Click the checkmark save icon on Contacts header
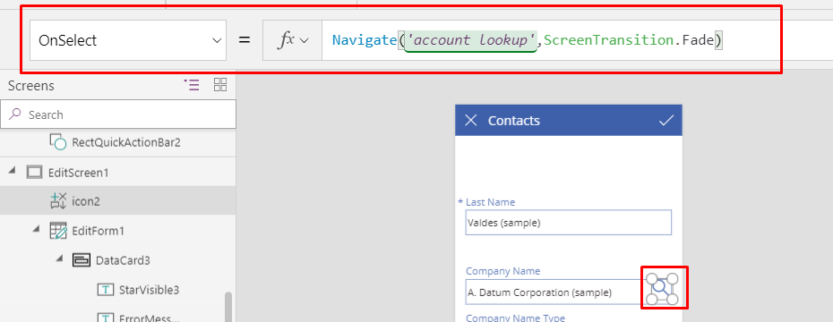833x322 pixels. coord(666,121)
